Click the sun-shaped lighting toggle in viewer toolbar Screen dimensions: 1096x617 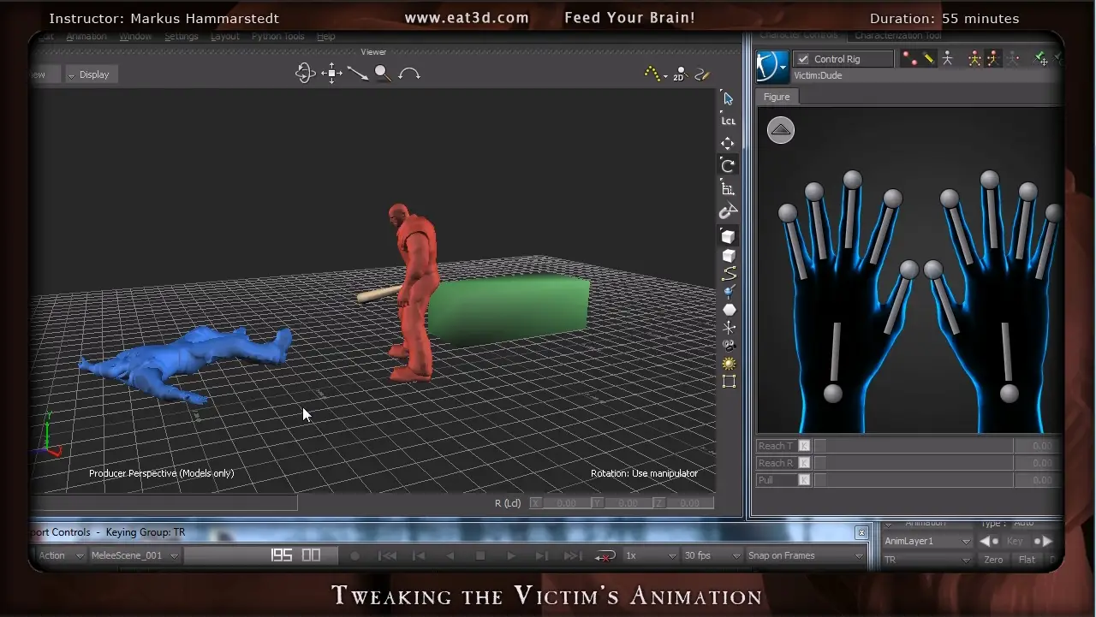pyautogui.click(x=728, y=364)
